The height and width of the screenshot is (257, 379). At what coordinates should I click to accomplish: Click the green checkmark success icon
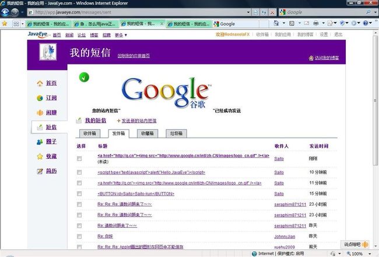pyautogui.click(x=84, y=77)
